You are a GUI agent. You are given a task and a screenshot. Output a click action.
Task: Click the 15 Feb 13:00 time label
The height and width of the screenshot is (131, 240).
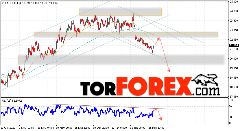[x=157, y=128]
